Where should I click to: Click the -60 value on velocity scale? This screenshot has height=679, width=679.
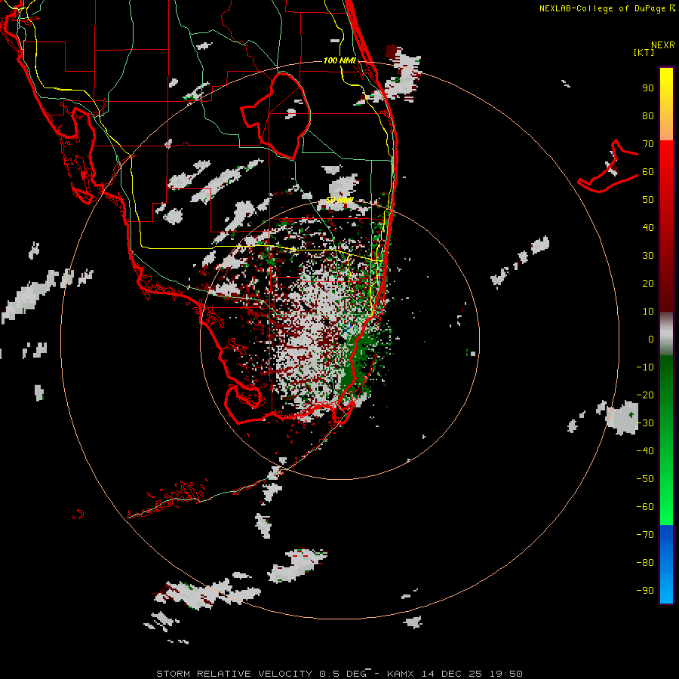(x=645, y=507)
